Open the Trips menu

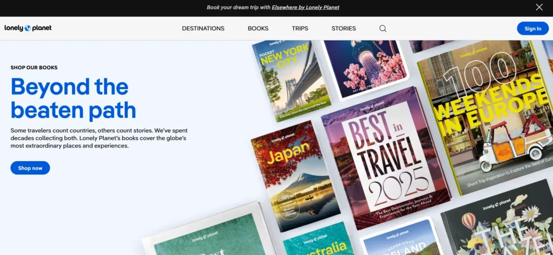click(300, 29)
